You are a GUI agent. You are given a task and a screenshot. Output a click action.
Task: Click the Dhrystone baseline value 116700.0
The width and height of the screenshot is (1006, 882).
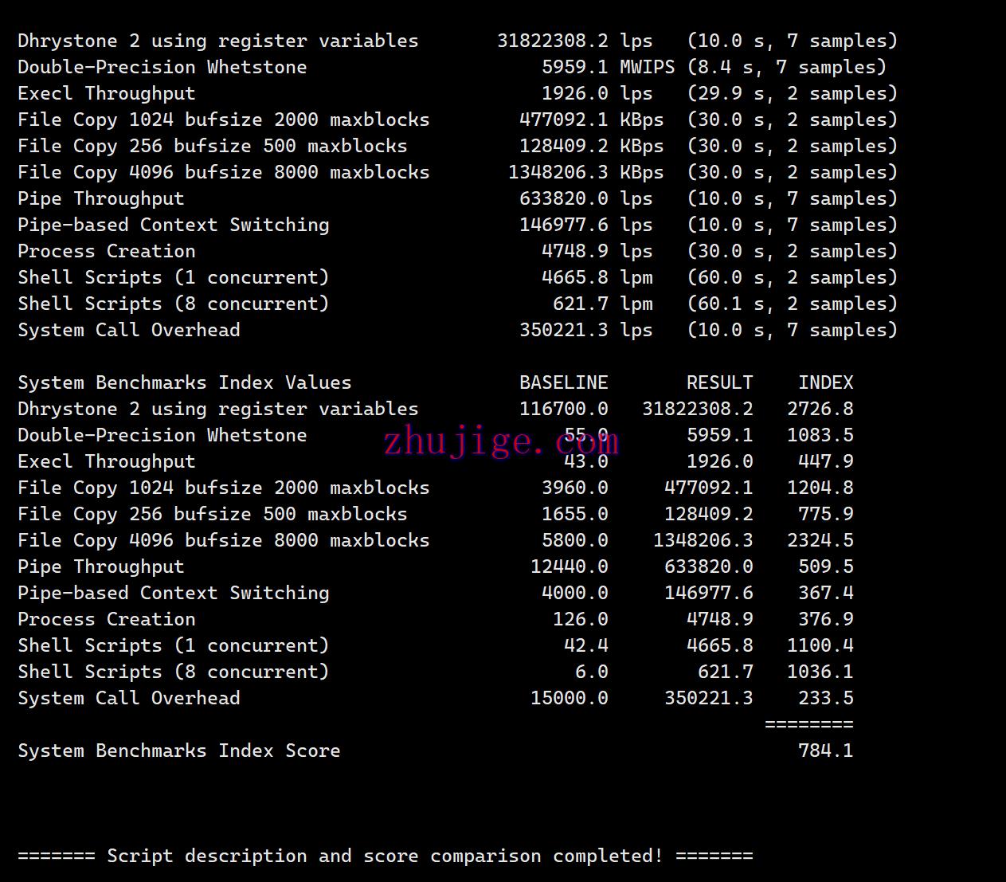pos(563,409)
